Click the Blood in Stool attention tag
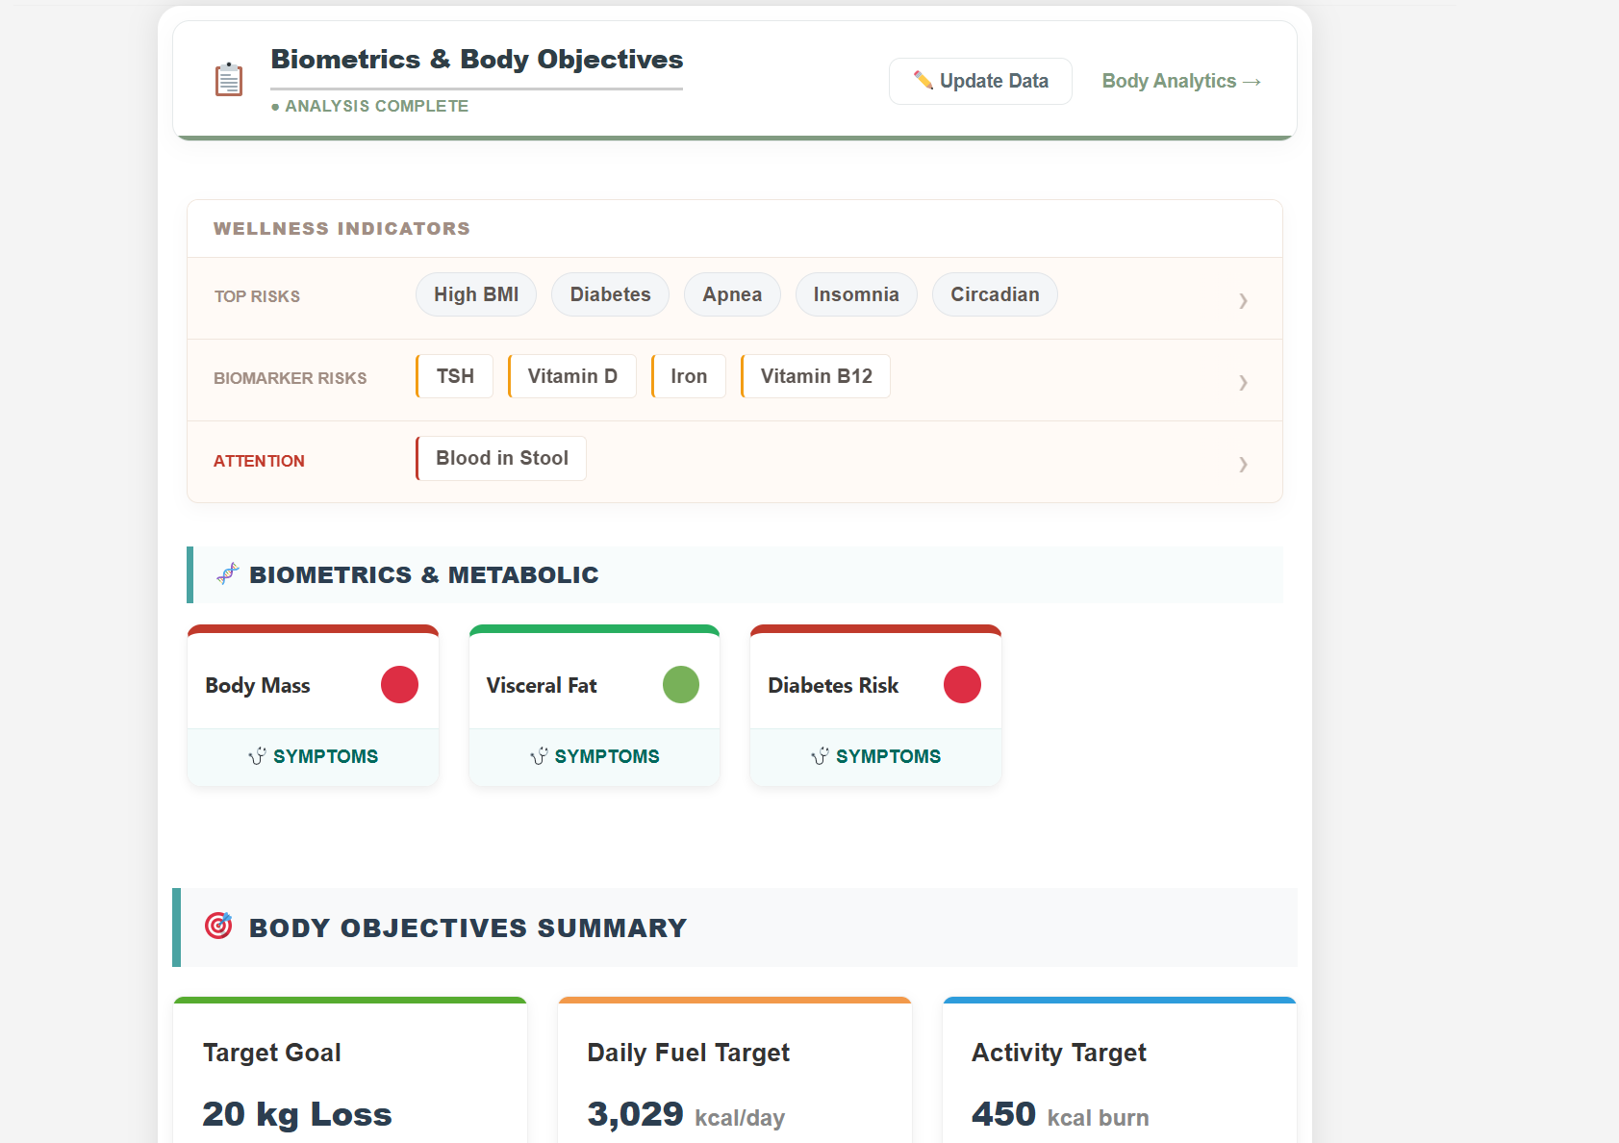 500,458
